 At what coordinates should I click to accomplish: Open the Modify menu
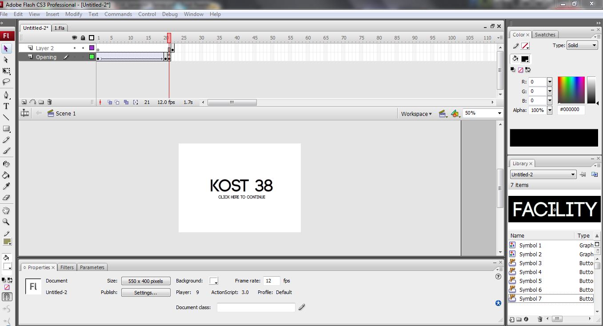click(x=73, y=14)
